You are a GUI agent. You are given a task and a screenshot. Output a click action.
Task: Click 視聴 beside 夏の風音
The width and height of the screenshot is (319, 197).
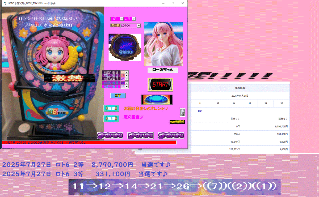[111, 118]
